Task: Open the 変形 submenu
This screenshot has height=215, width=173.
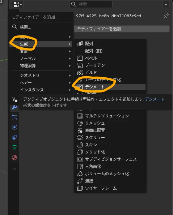Action: pyautogui.click(x=41, y=51)
